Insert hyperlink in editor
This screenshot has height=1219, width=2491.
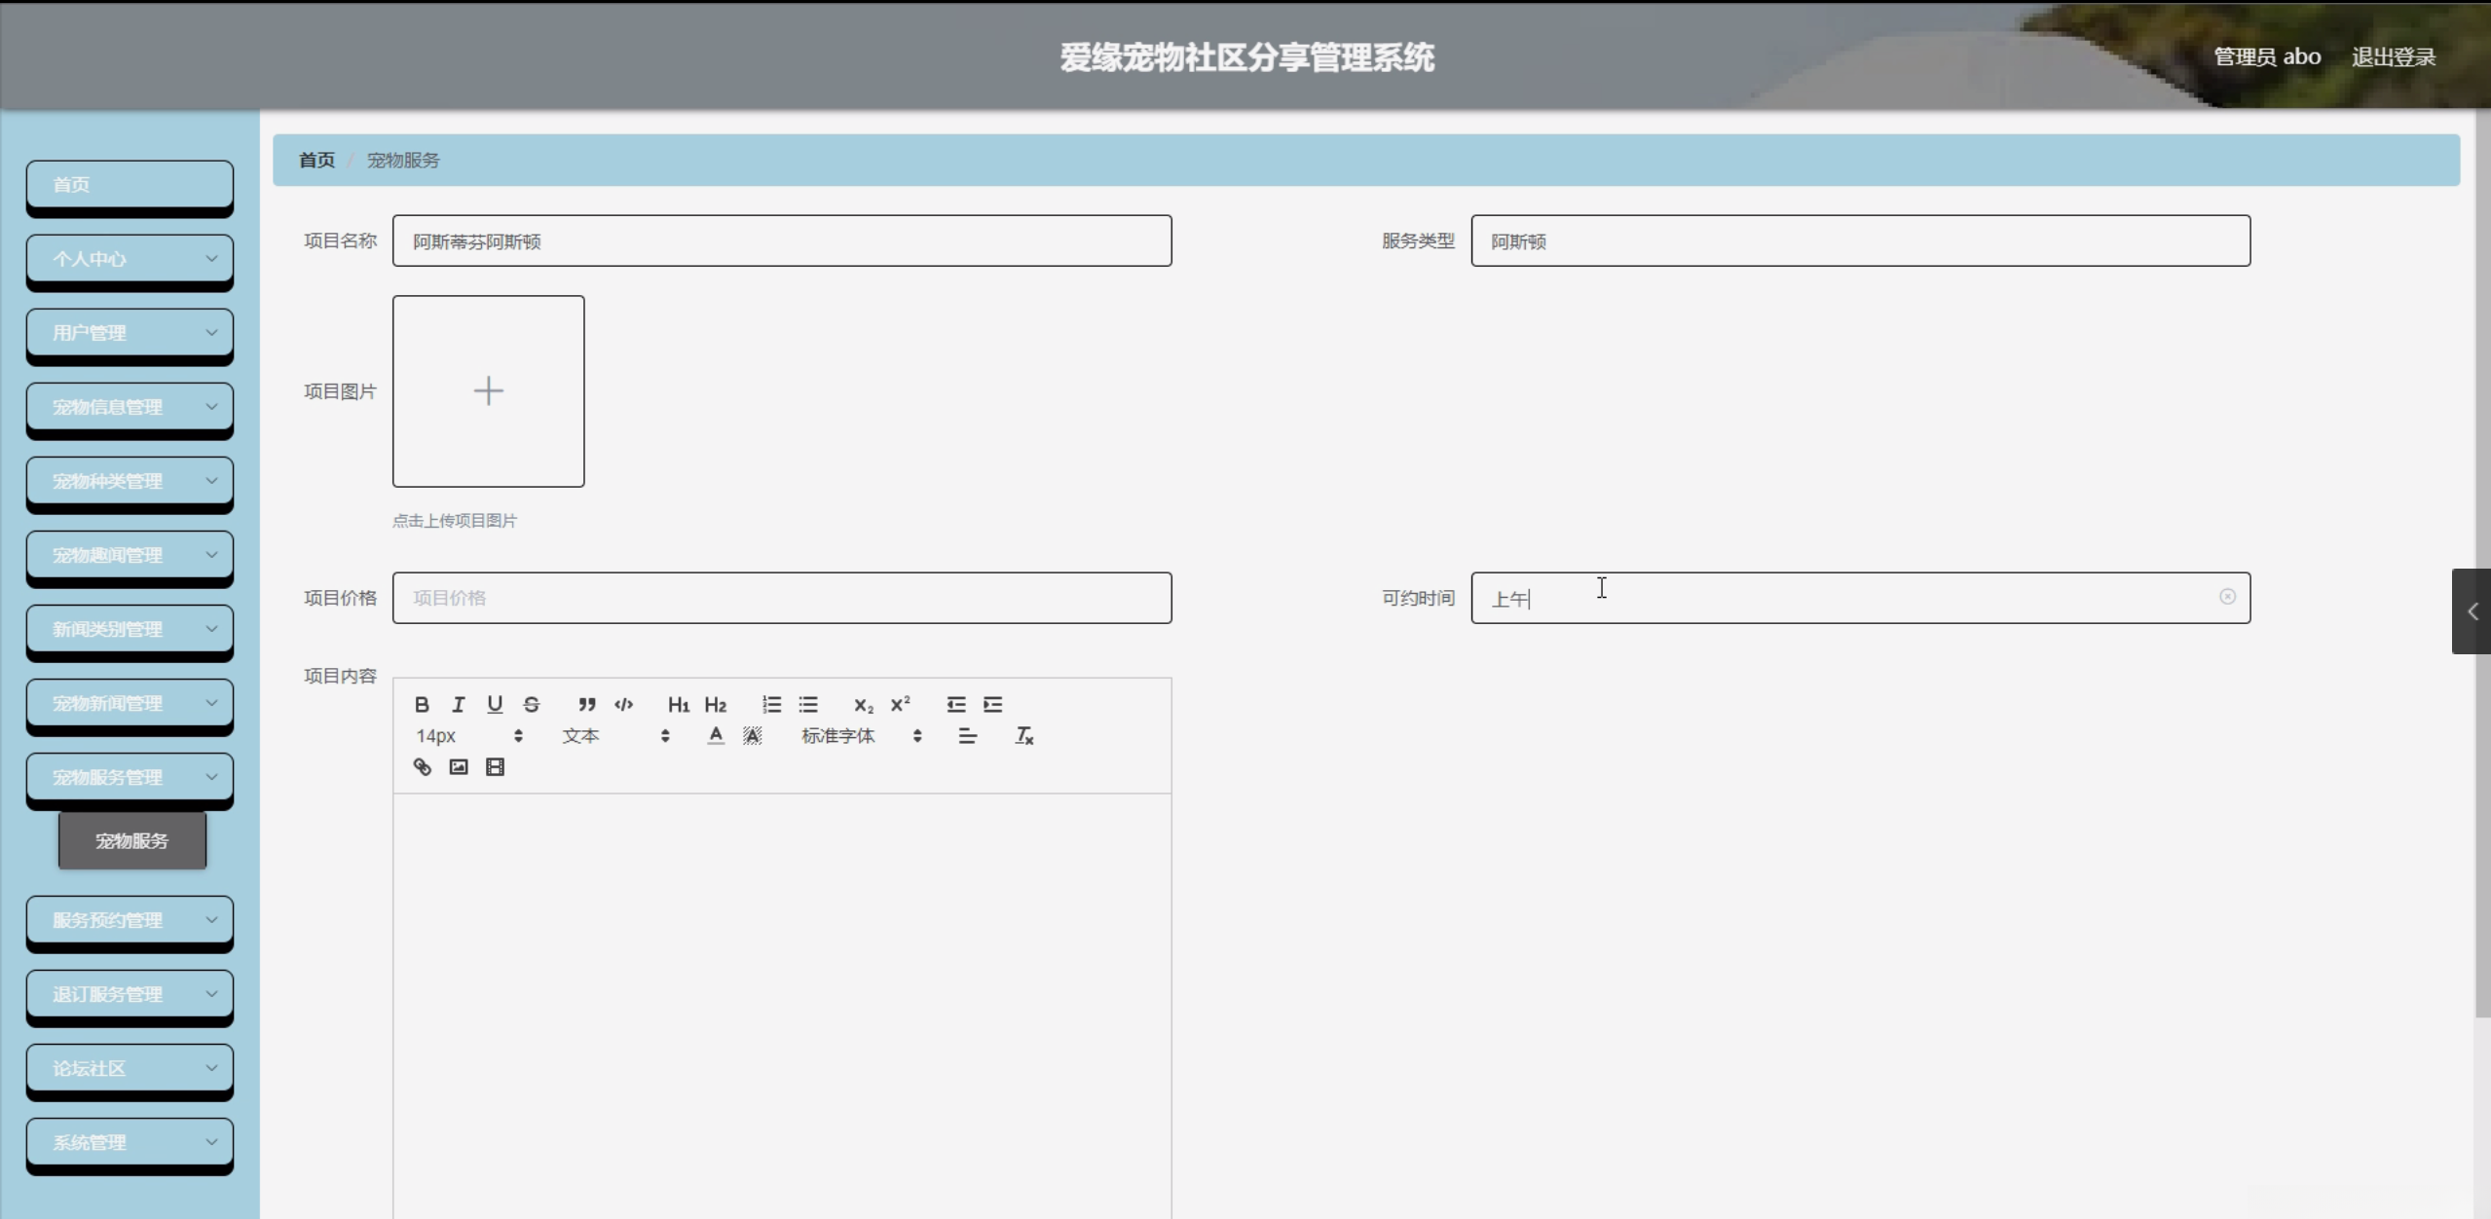(x=422, y=767)
